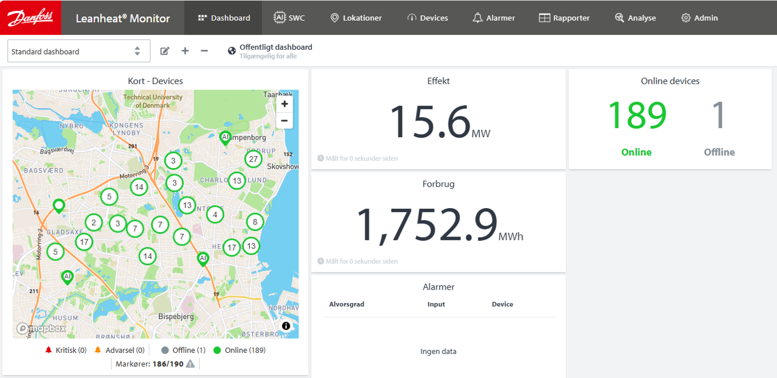The height and width of the screenshot is (378, 777).
Task: Open the Rapporter section
Action: pos(564,18)
